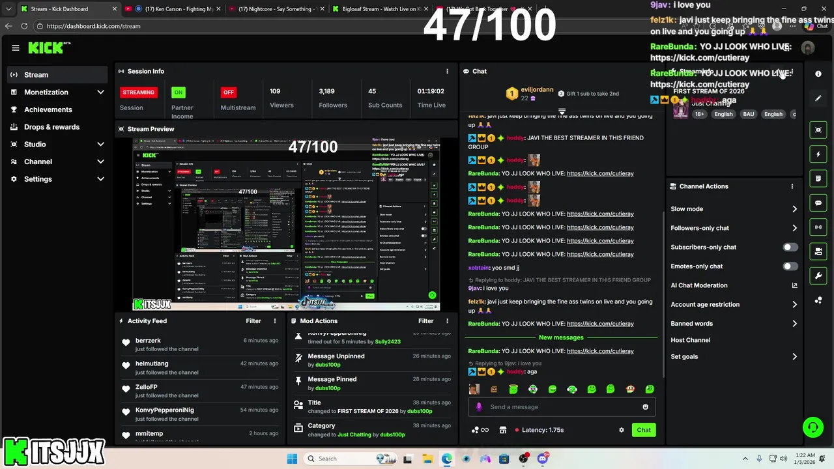
Task: Open the green headset support button
Action: (812, 427)
